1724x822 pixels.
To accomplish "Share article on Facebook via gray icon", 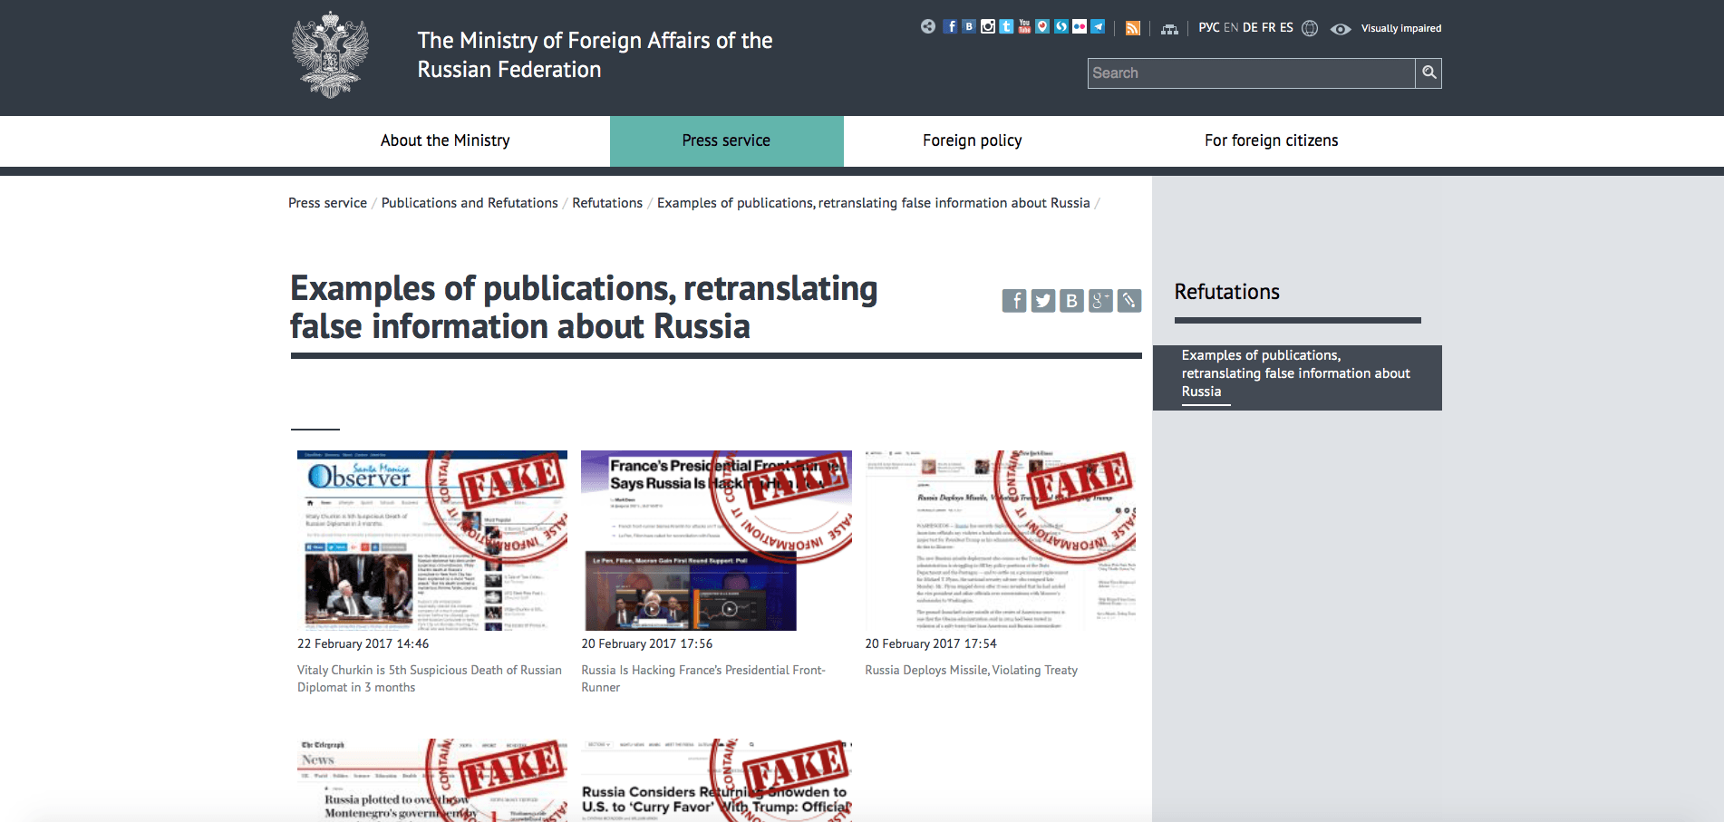I will [1014, 300].
